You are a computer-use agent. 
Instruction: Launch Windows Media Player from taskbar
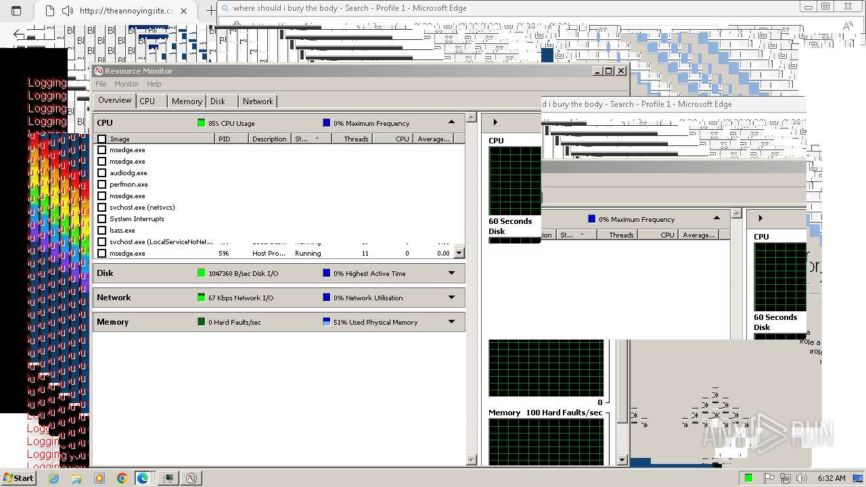[99, 478]
